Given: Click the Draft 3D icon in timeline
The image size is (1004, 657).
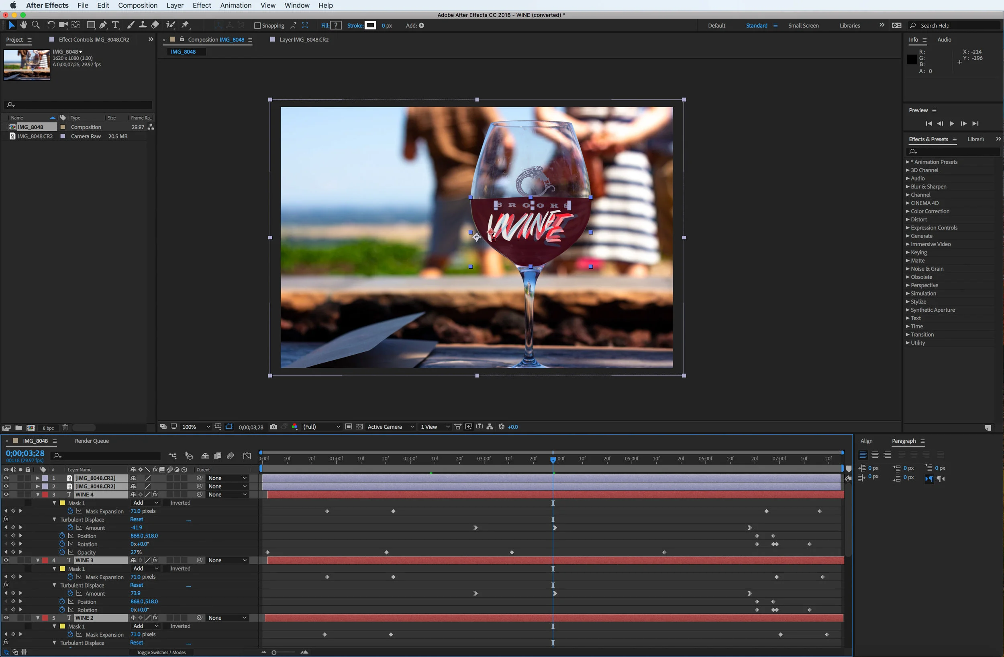Looking at the screenshot, I should pyautogui.click(x=189, y=456).
